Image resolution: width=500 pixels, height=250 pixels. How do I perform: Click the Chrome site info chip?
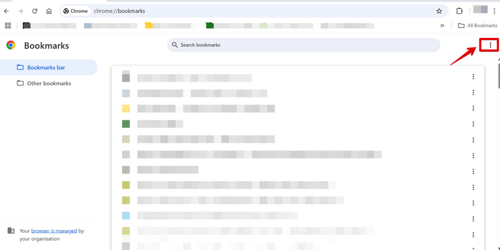[x=76, y=11]
